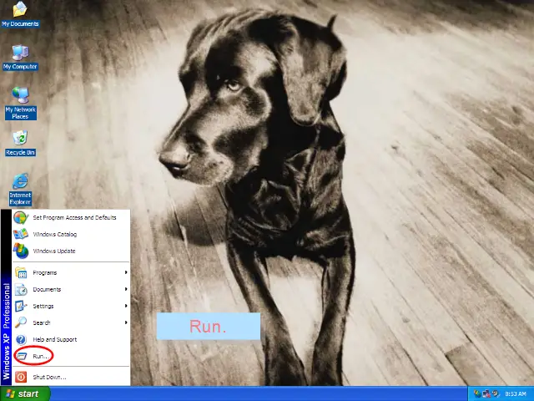
Task: Click the Shut Down power icon
Action: [x=21, y=377]
